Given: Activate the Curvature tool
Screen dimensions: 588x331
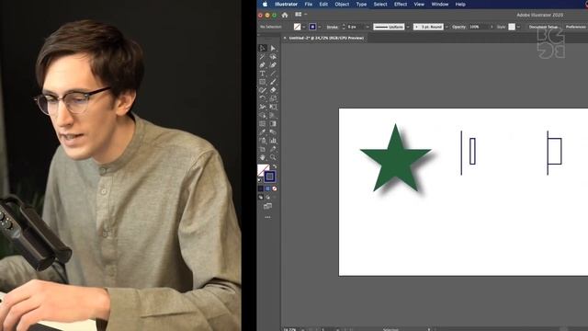Looking at the screenshot, I should click(x=273, y=65).
